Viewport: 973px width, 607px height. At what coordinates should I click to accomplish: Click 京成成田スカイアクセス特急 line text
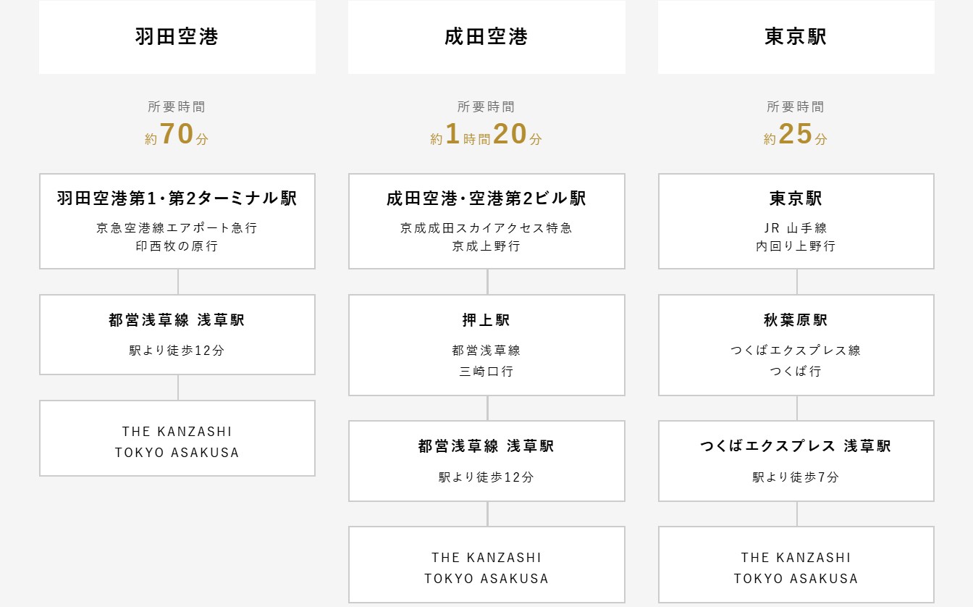(x=486, y=228)
